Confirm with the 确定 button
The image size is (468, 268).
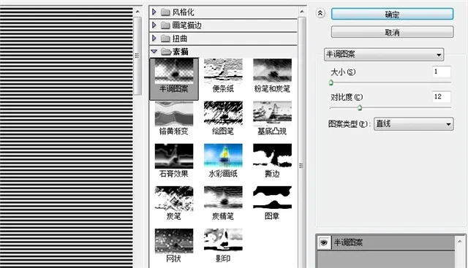[392, 14]
